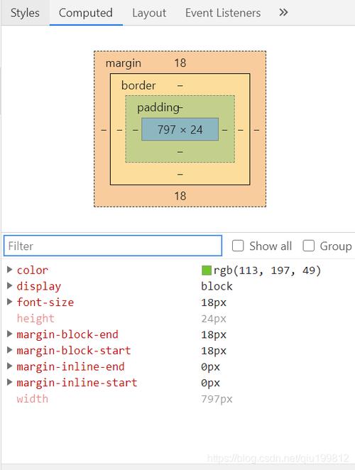
Task: Expand the margin-inline-start property
Action: [x=10, y=382]
